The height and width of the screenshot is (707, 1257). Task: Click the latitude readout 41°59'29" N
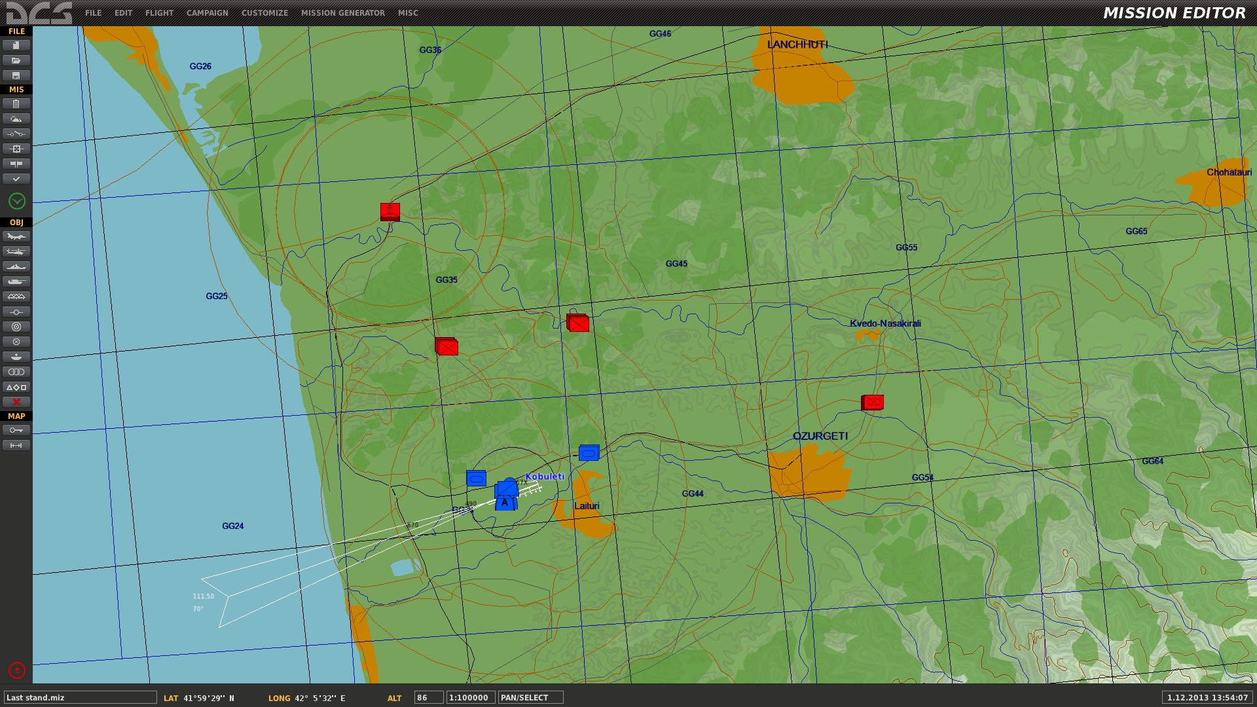[209, 698]
